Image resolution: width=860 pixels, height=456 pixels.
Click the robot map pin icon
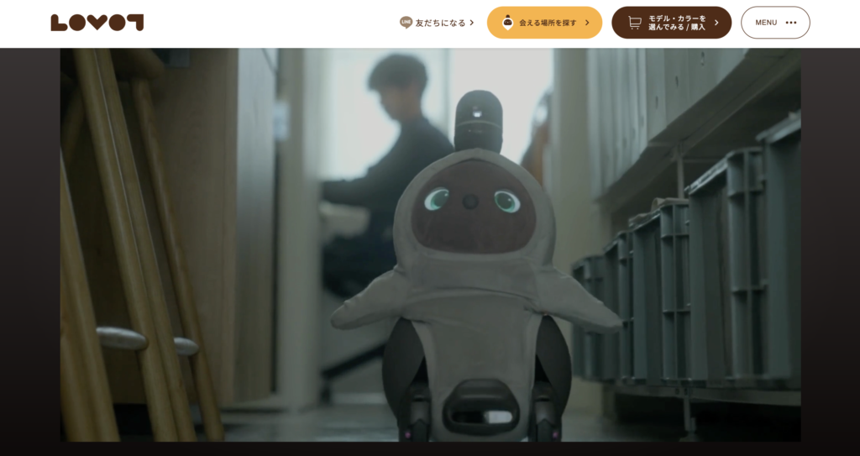[507, 23]
